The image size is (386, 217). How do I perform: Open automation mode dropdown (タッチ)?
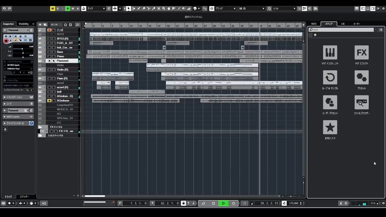96,8
